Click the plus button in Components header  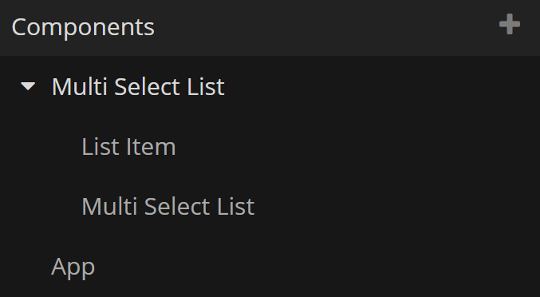(510, 25)
